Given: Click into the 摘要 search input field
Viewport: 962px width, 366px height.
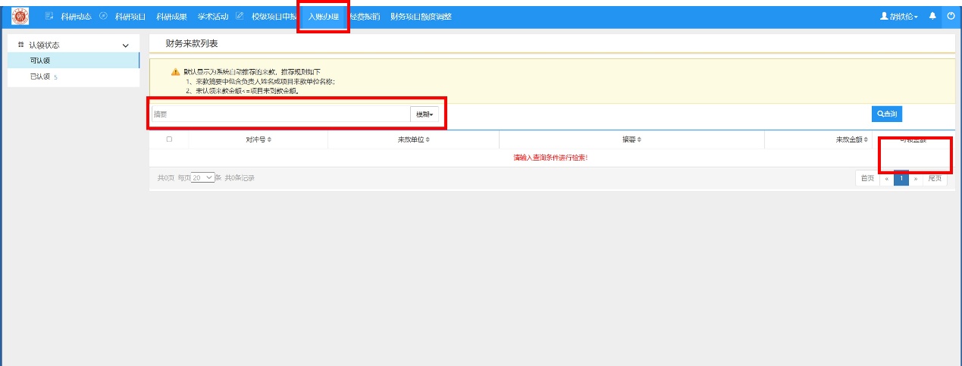Looking at the screenshot, I should tap(280, 114).
